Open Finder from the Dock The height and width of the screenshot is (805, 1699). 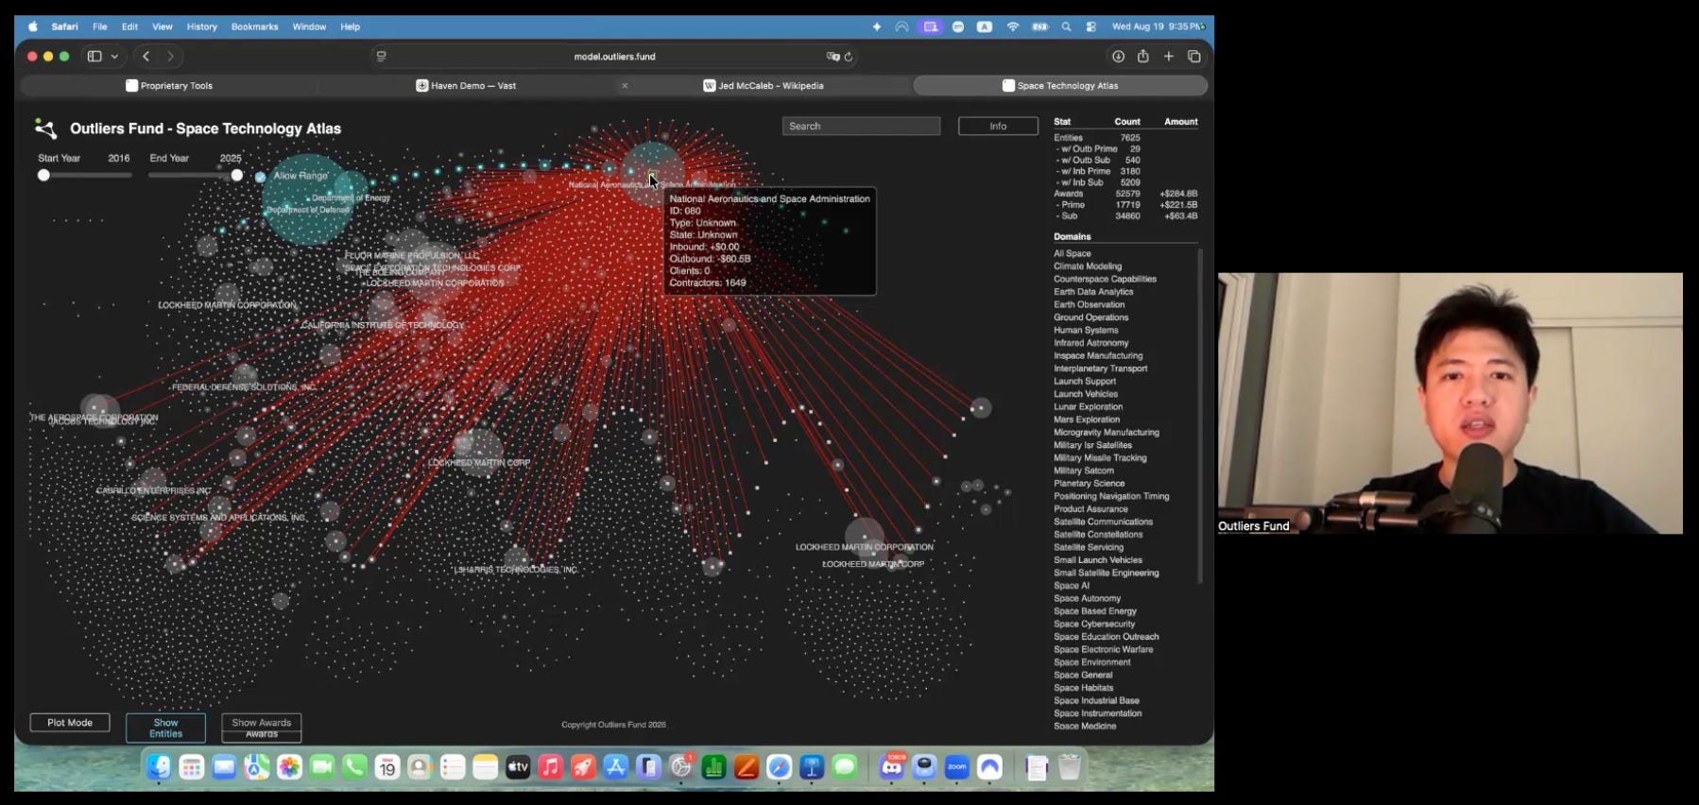point(159,767)
